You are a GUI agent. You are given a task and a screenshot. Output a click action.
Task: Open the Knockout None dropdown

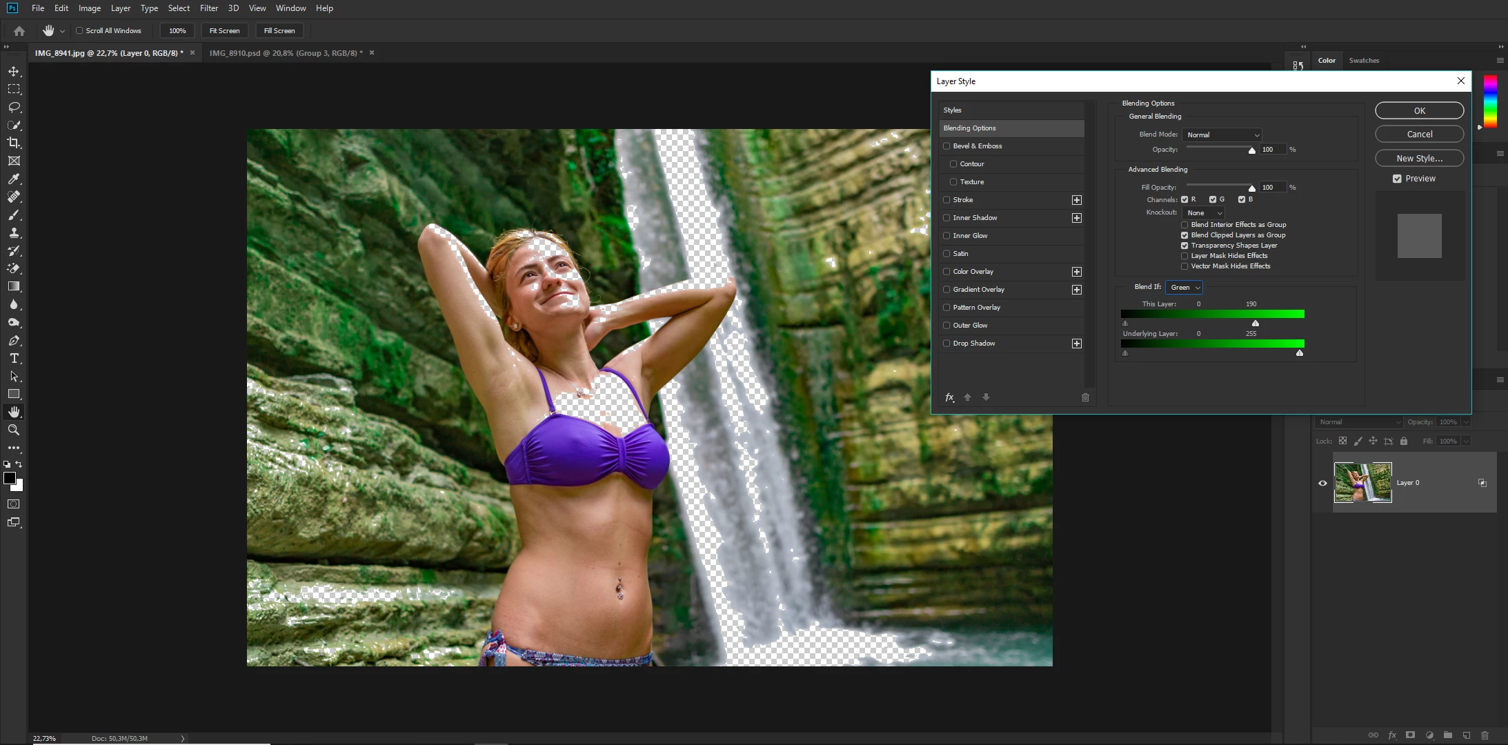(1203, 213)
